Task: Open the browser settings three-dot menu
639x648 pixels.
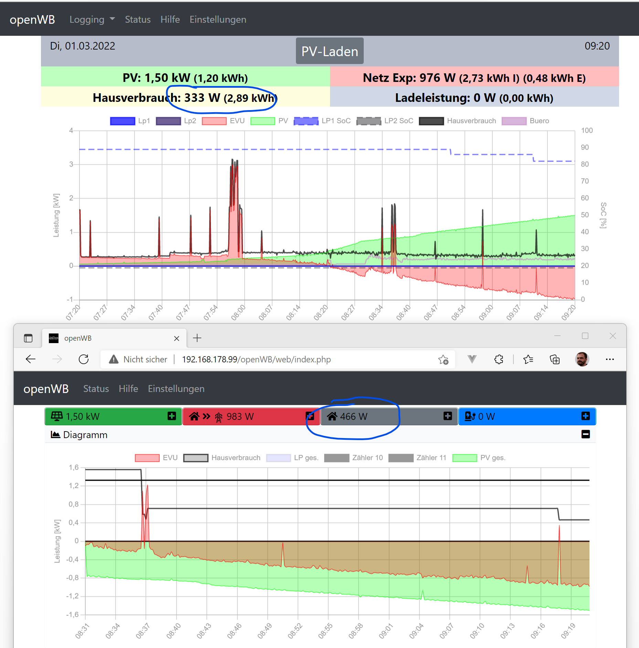Action: coord(610,359)
